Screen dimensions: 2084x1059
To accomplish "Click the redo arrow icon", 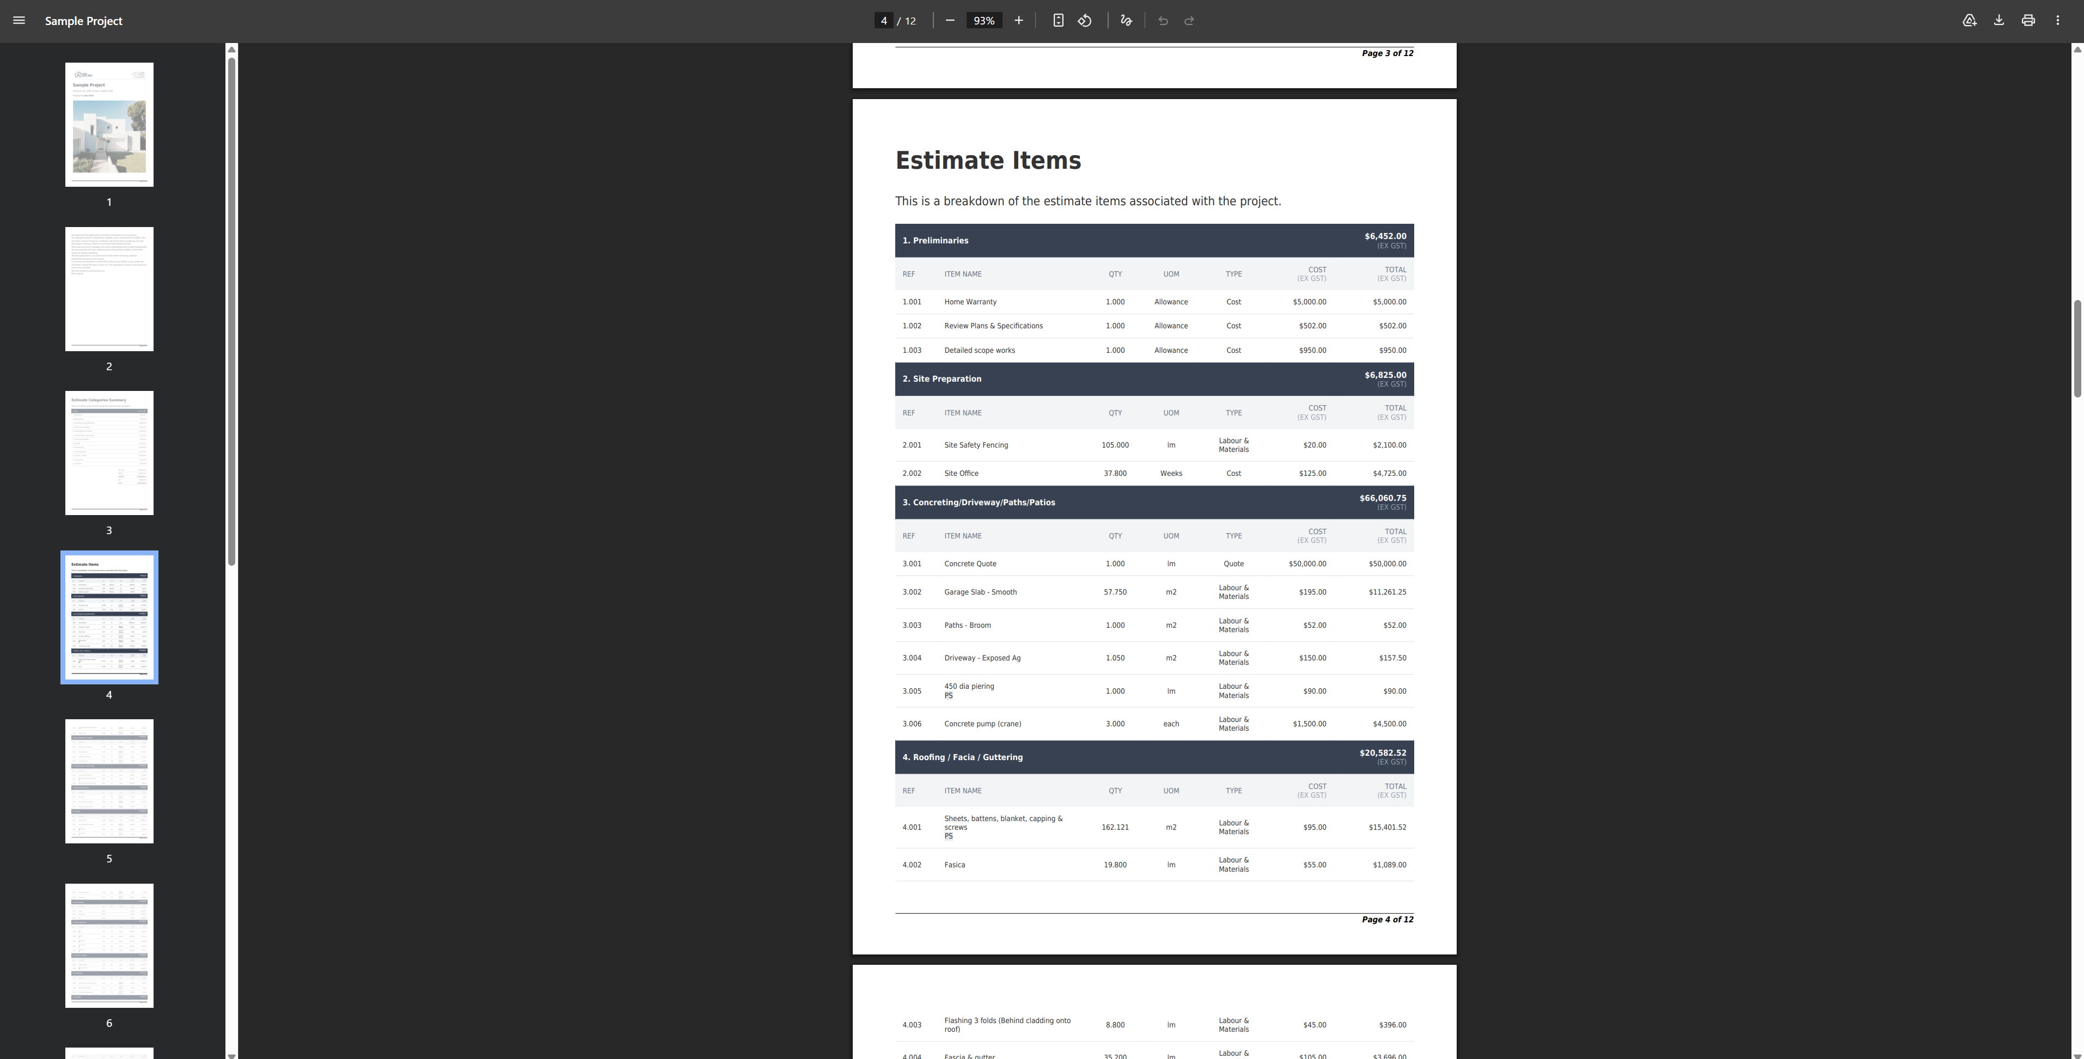I will 1189,20.
